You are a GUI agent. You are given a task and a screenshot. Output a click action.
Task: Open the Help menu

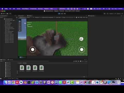(x=51, y=9)
